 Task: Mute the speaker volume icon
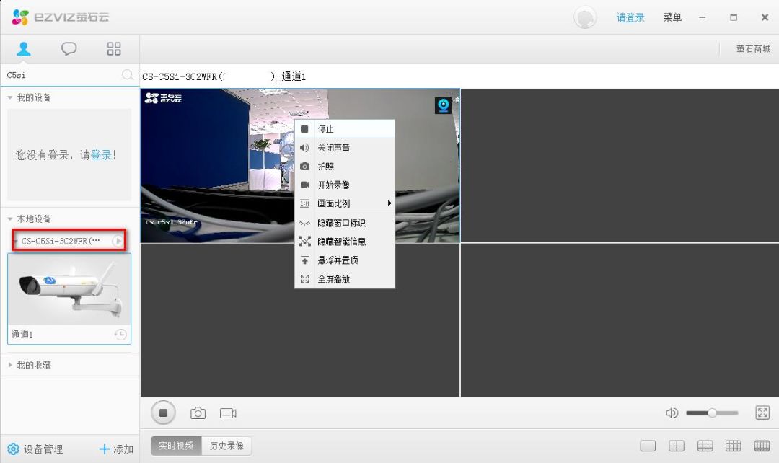click(x=672, y=413)
